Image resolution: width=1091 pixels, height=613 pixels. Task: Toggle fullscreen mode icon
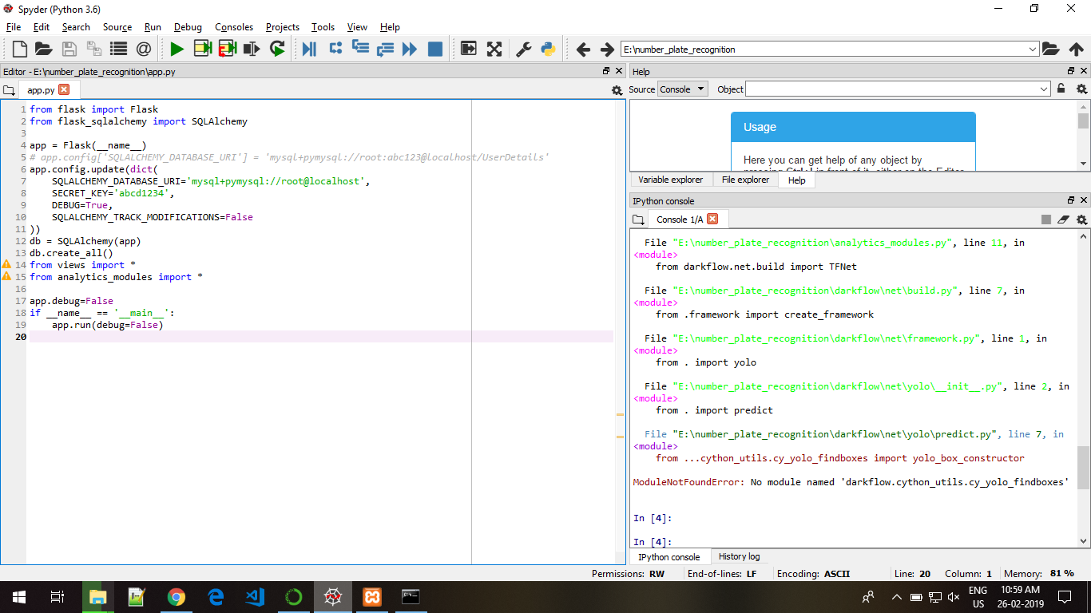tap(494, 49)
